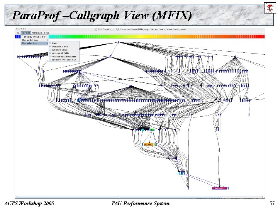Select the Inclusive Value radio option

(63, 50)
